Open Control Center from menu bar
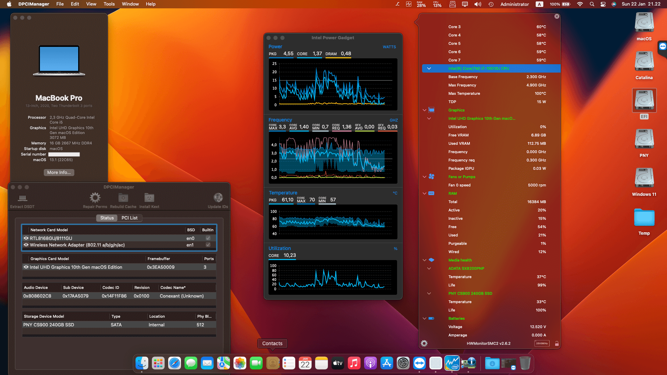667x375 pixels. click(603, 4)
